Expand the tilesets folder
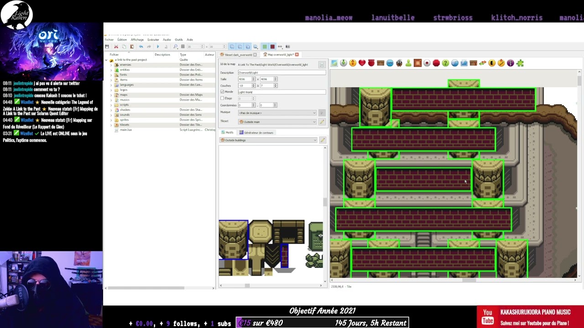 click(x=111, y=125)
